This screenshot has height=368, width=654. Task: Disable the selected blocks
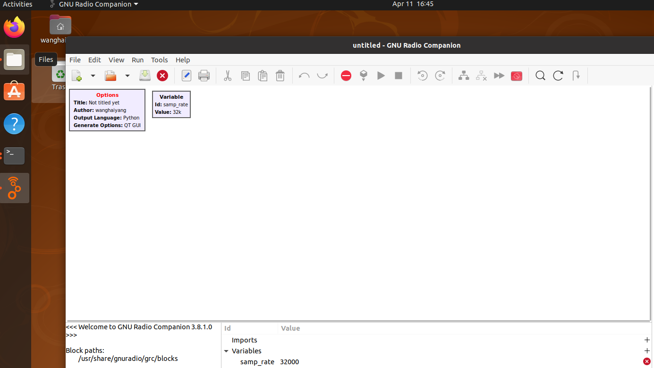click(481, 76)
